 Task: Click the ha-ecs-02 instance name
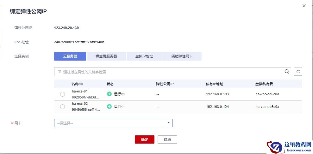coord(80,104)
